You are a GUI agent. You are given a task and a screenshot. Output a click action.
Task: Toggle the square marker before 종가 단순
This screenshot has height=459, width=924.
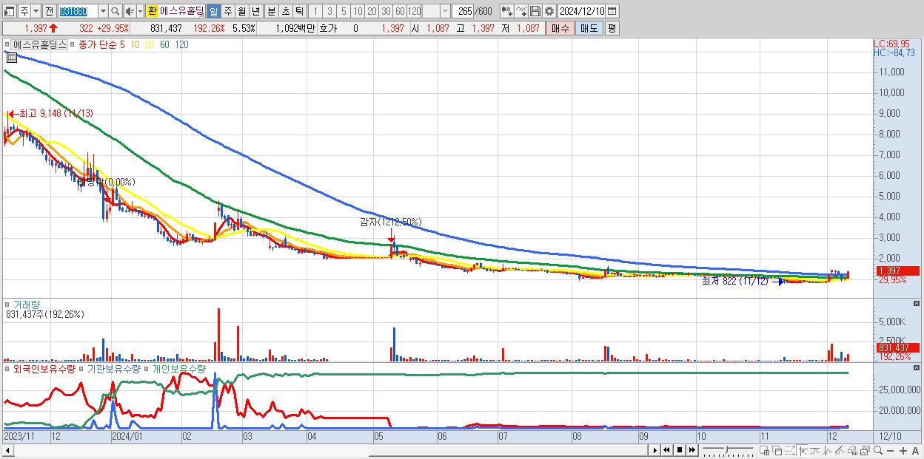tap(72, 44)
